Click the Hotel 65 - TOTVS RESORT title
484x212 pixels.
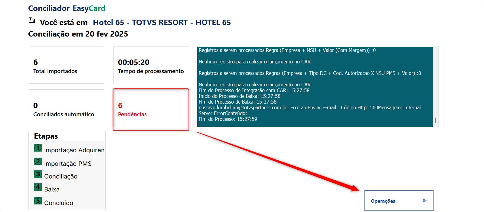(x=162, y=22)
